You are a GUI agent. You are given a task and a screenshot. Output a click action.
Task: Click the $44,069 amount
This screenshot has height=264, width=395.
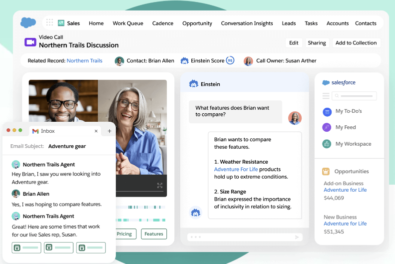(x=334, y=198)
